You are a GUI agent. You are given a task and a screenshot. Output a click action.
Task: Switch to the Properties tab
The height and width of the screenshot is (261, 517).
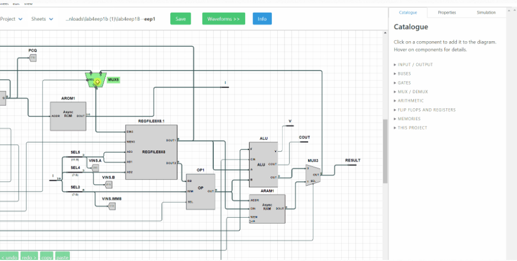pyautogui.click(x=446, y=12)
